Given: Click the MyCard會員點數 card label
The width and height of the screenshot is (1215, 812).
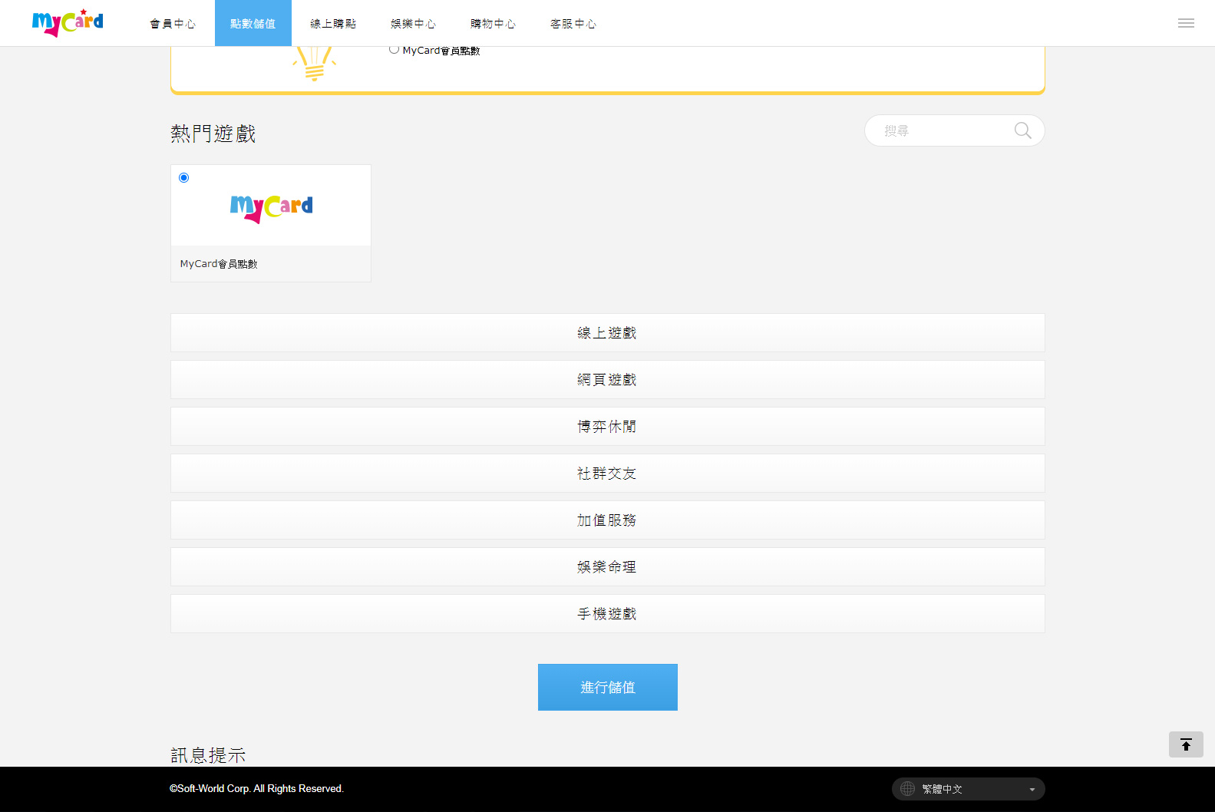Looking at the screenshot, I should (x=219, y=264).
